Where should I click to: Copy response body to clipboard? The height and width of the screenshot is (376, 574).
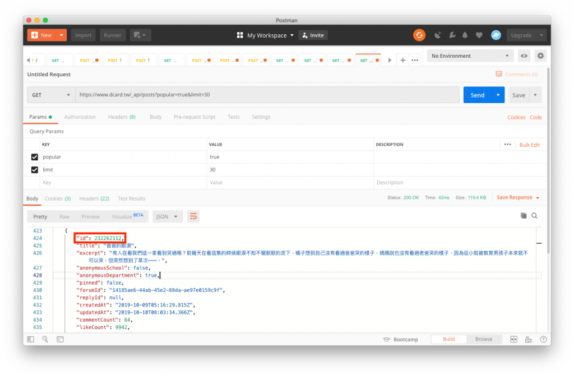(x=524, y=216)
